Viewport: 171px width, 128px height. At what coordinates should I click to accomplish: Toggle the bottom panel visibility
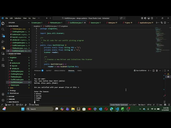pos(149,18)
